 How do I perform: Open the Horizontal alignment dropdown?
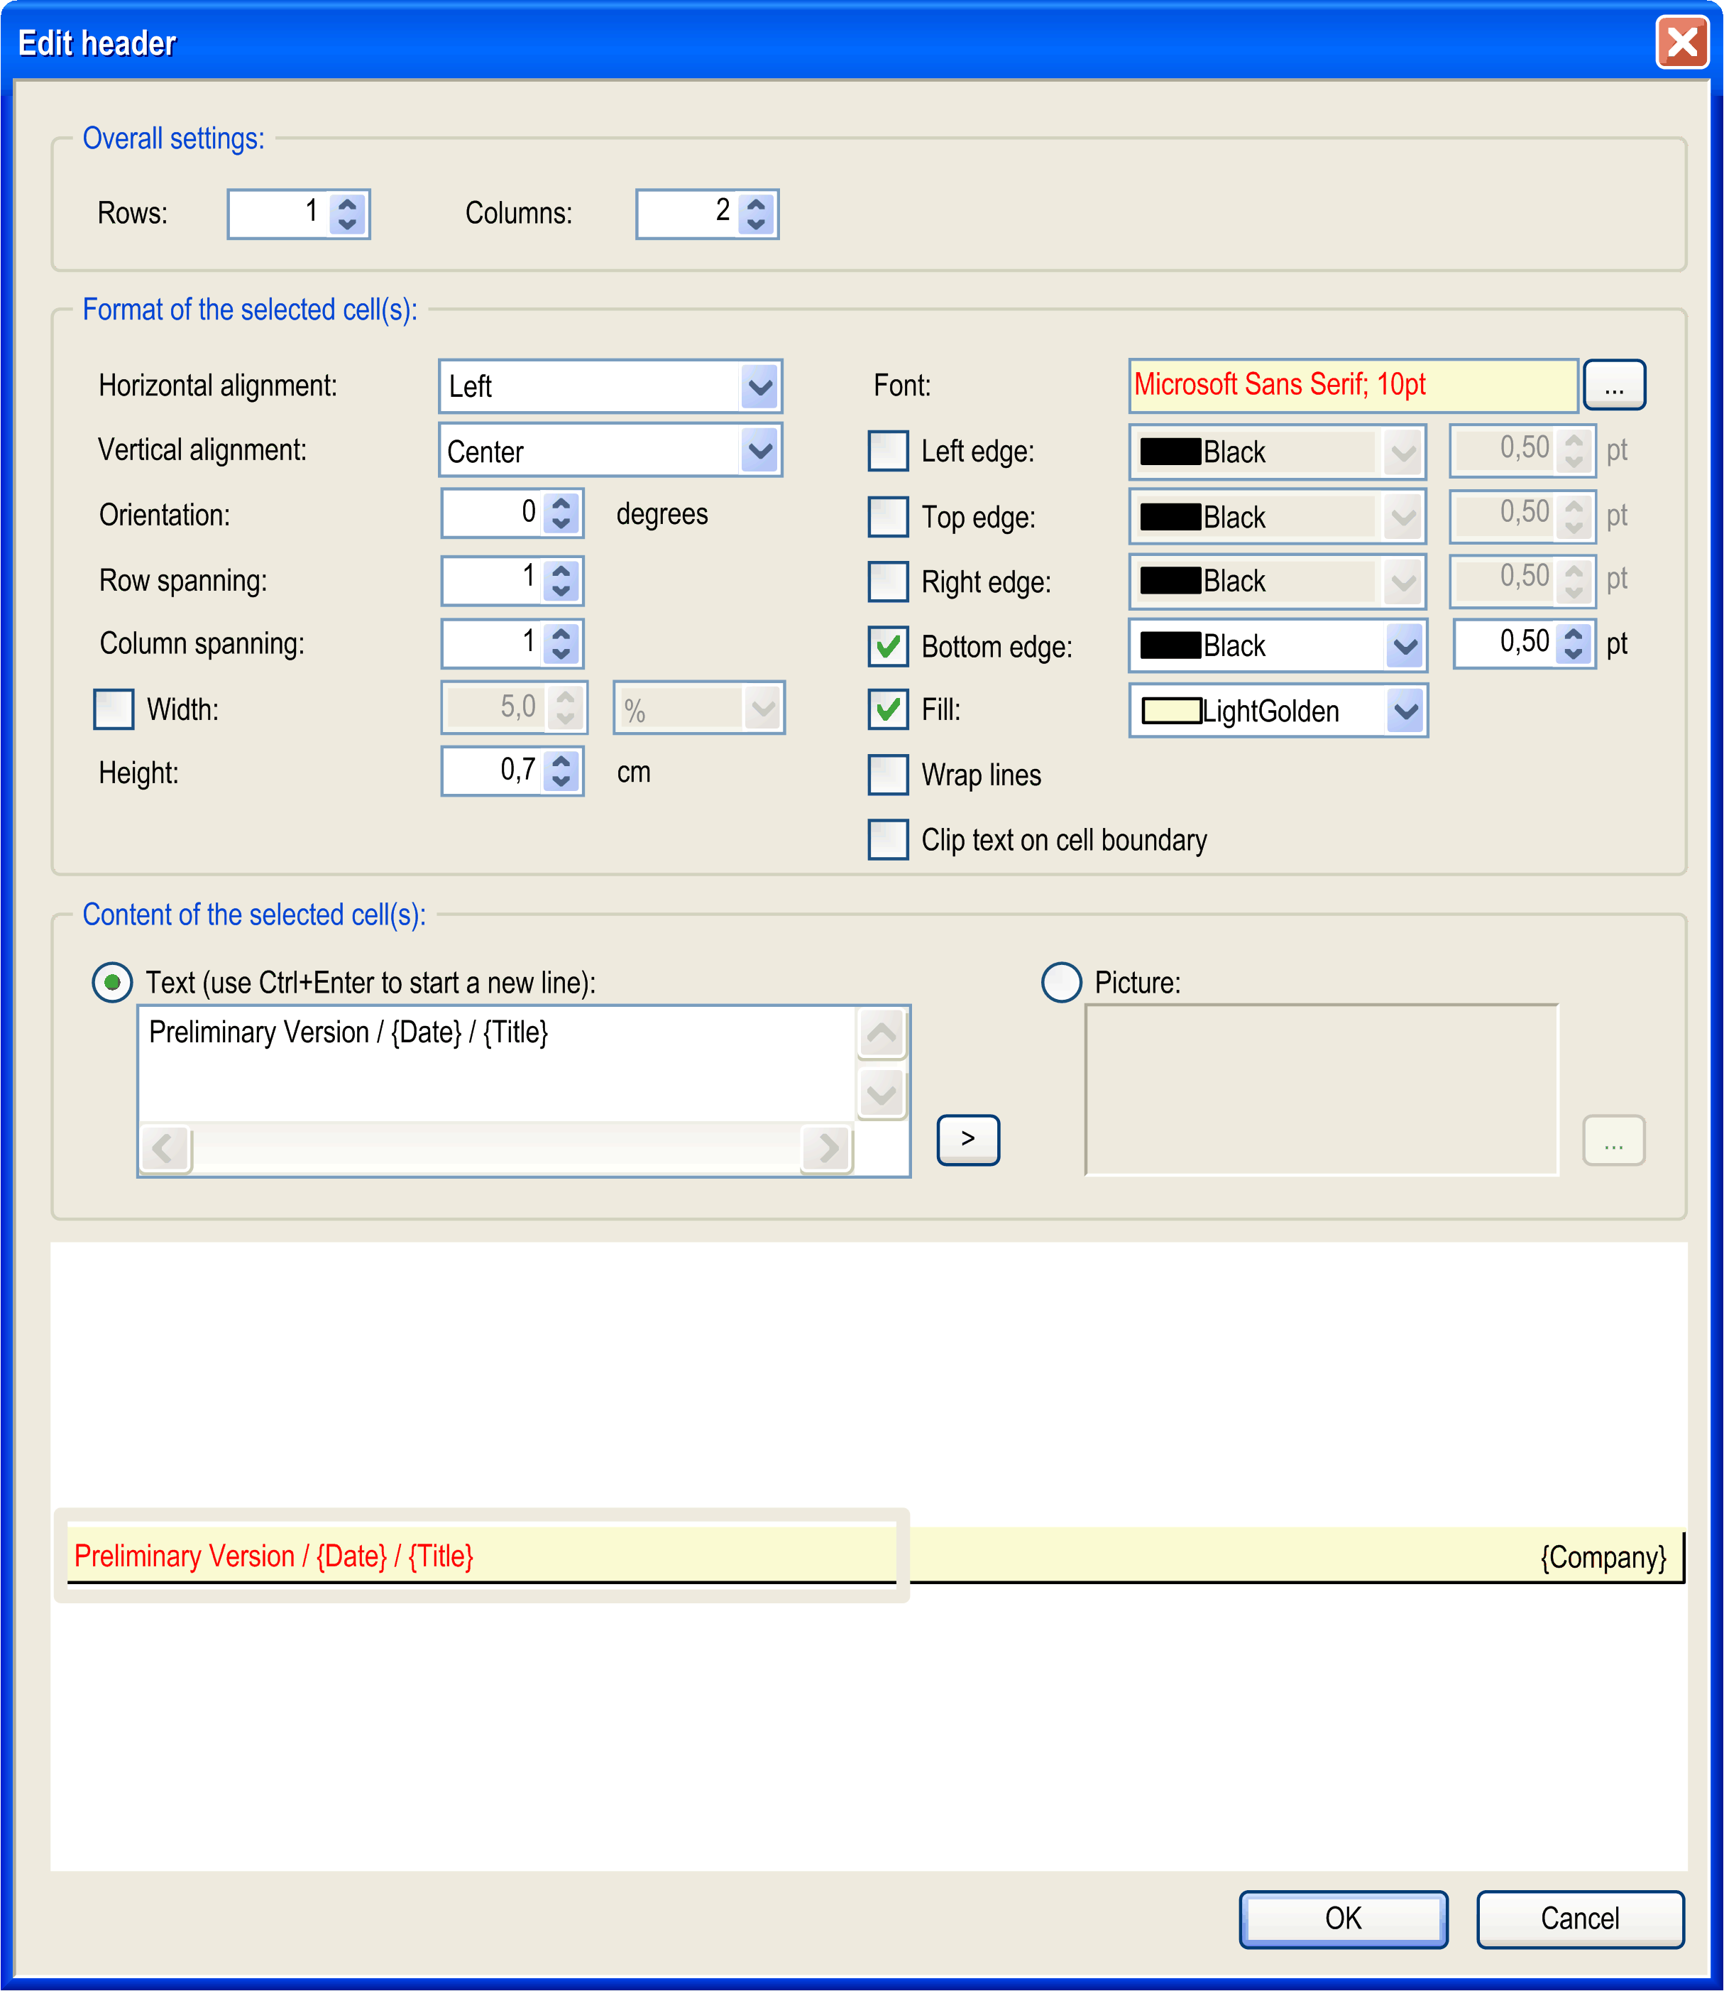click(760, 387)
